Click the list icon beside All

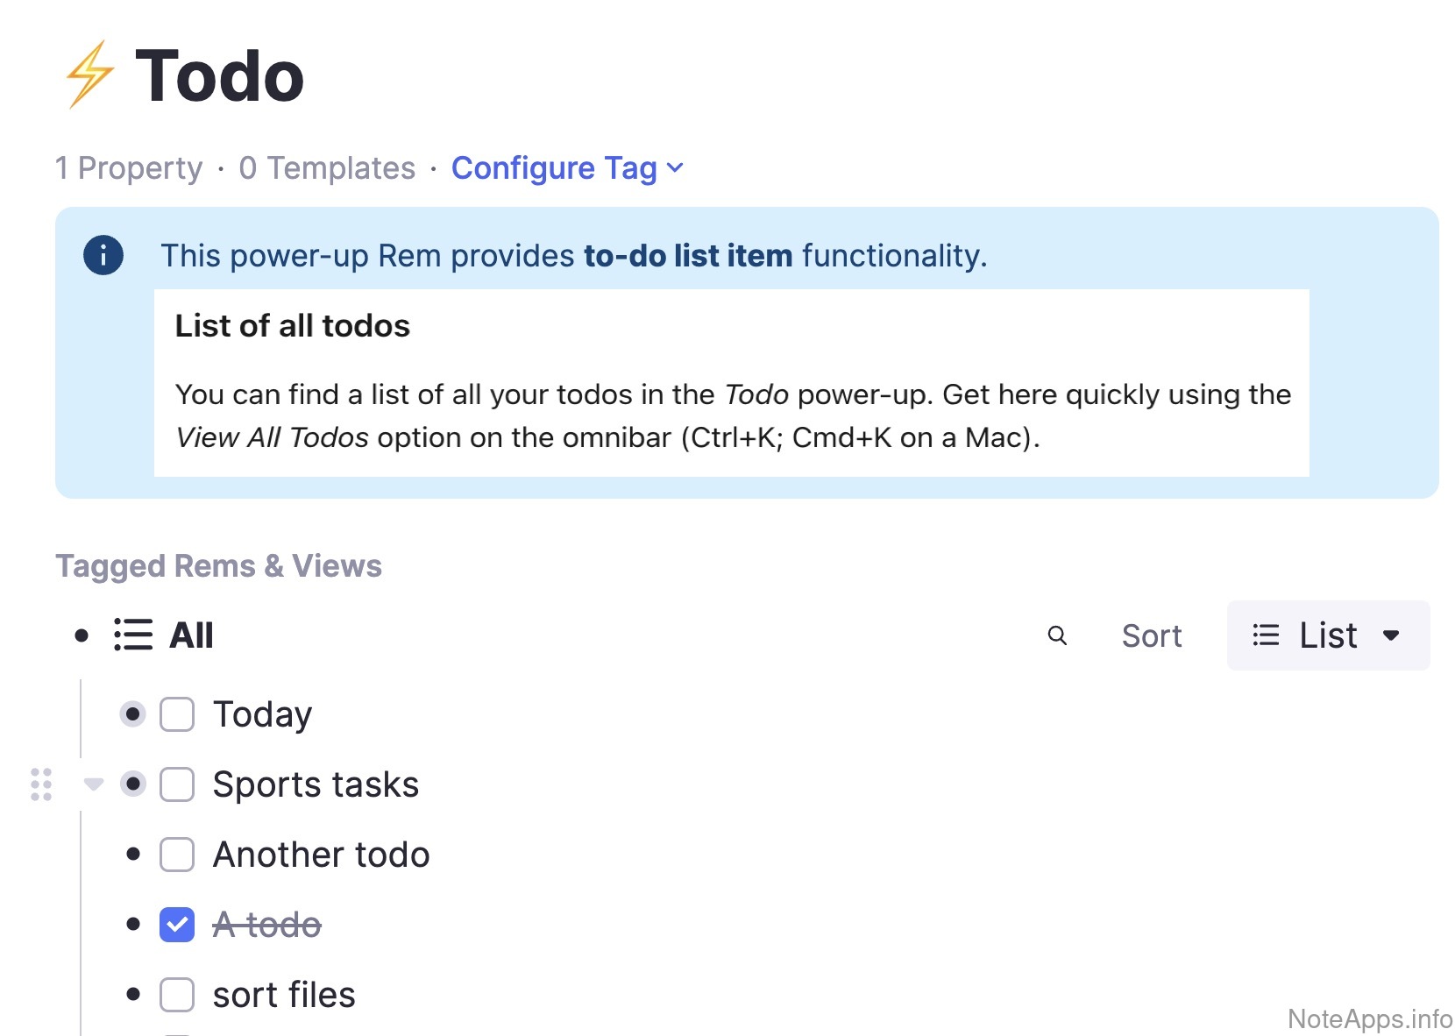[x=133, y=635]
